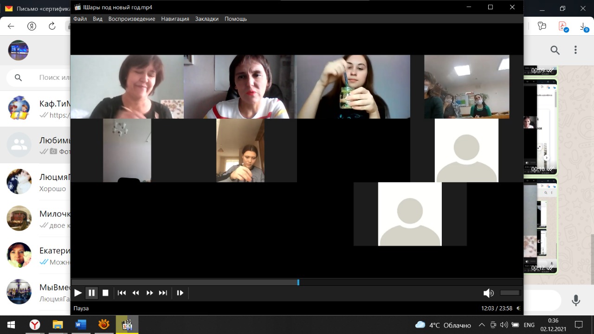Click the WhatsApp chat search magnifier icon
The height and width of the screenshot is (334, 594).
click(x=555, y=50)
